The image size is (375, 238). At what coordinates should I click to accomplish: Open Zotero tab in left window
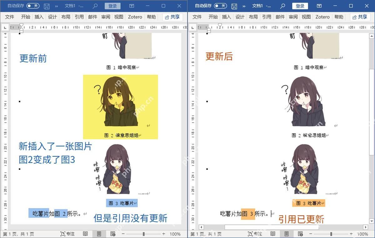pos(135,17)
